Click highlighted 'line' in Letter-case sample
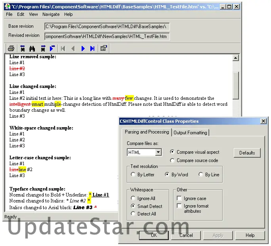 [x=22, y=170]
